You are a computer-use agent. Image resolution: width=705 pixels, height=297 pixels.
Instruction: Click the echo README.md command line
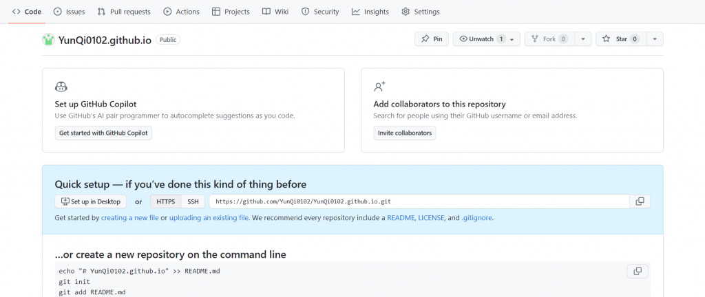pyautogui.click(x=139, y=271)
